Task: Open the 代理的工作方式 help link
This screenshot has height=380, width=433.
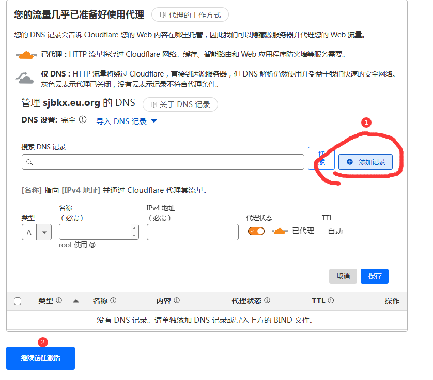Action: click(190, 15)
